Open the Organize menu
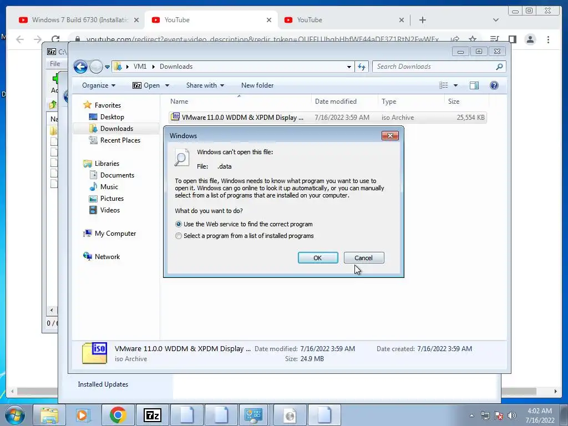568x426 pixels. (99, 85)
